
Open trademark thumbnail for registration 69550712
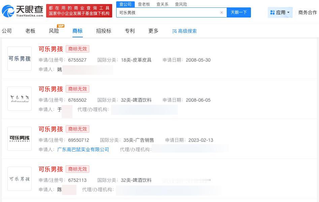click(x=20, y=139)
